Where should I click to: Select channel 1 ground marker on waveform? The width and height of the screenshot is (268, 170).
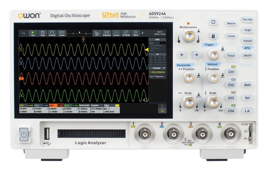(21, 50)
